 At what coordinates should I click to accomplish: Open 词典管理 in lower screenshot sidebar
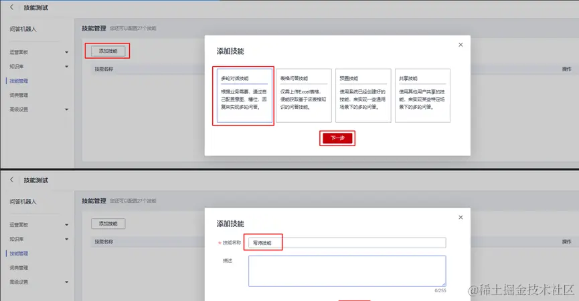click(19, 268)
